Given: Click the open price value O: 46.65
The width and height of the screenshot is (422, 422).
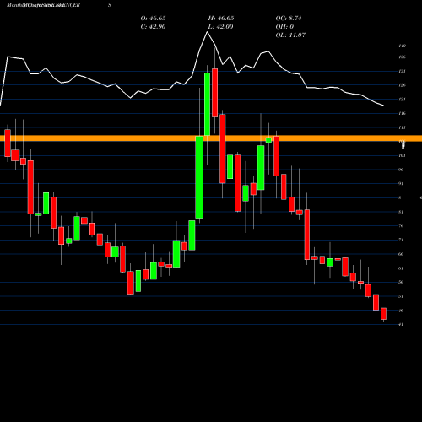Looking at the screenshot, I should [153, 19].
